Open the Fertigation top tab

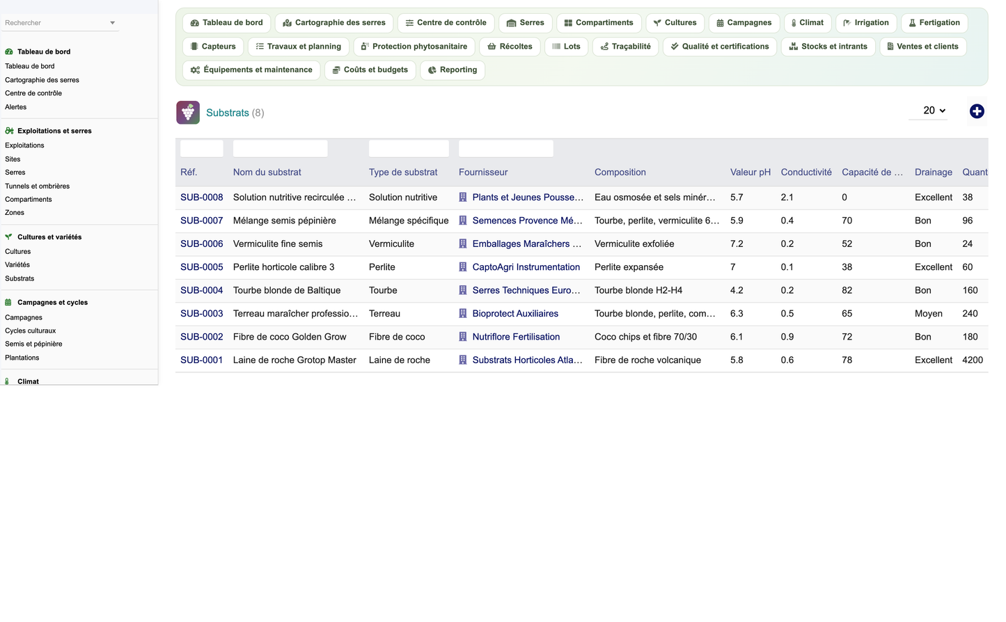pos(934,23)
